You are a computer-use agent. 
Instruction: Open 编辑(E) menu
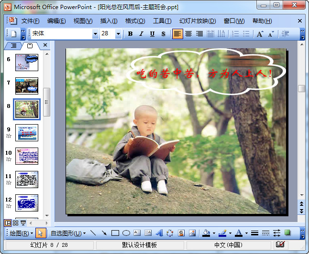click(x=56, y=21)
